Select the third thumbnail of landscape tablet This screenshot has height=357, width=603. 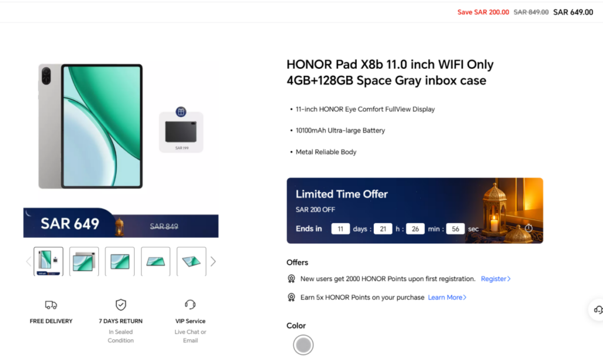tap(120, 262)
